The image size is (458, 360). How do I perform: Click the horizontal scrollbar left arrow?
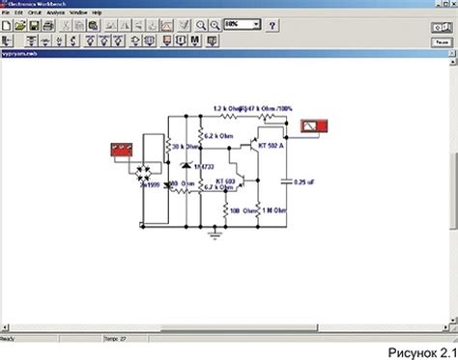4,327
